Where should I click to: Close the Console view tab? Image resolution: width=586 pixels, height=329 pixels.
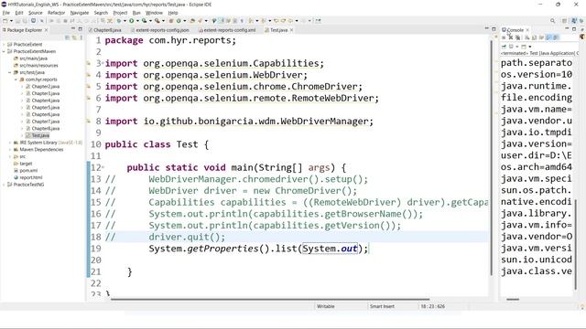[527, 30]
